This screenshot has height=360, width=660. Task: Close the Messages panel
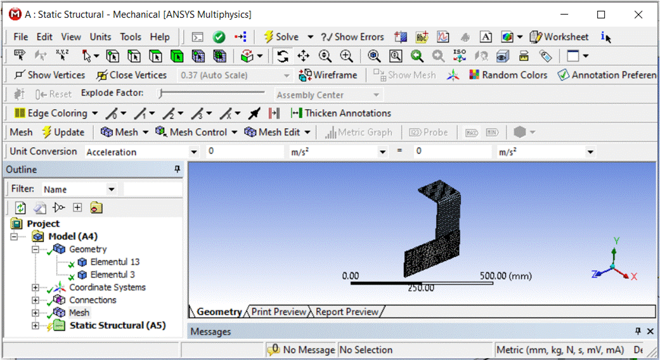650,331
